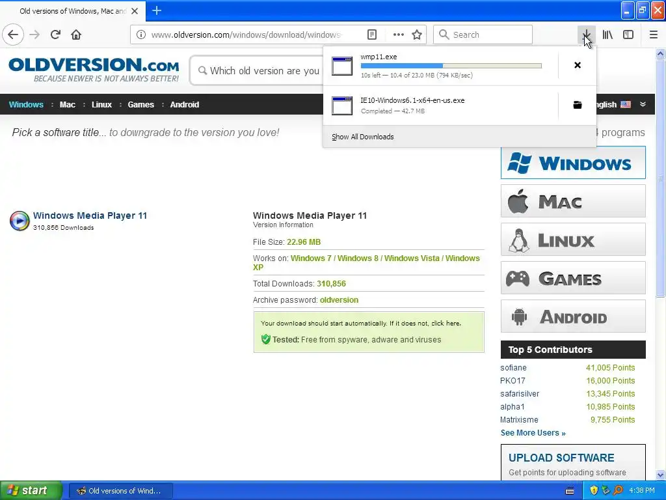Open page actions three-dot menu
This screenshot has height=500, width=666.
[399, 35]
